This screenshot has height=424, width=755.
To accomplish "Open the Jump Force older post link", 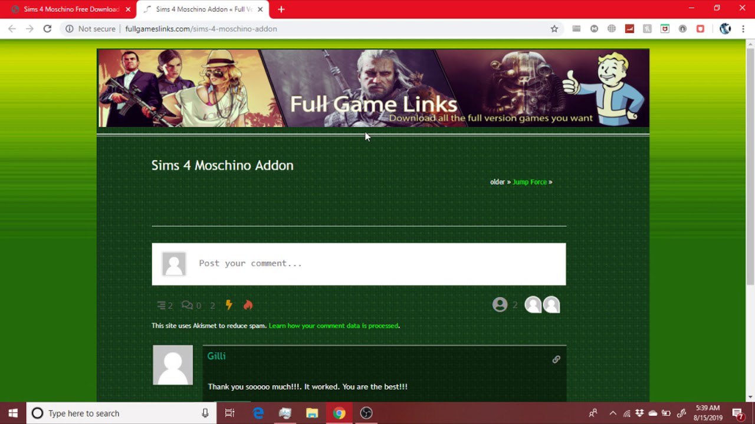I will coord(529,182).
